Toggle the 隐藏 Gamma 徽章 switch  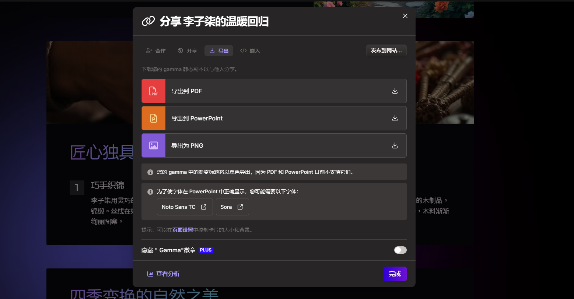click(x=400, y=250)
